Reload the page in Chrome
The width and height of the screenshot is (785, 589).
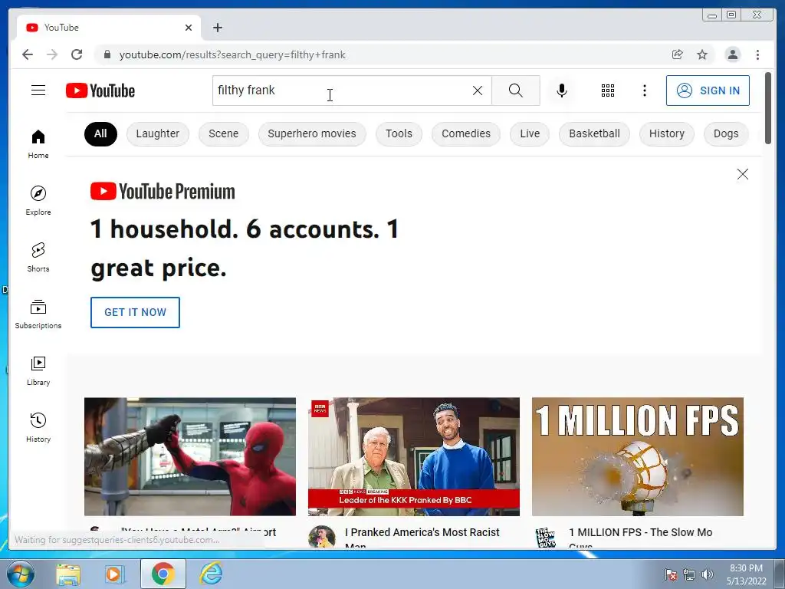[77, 54]
